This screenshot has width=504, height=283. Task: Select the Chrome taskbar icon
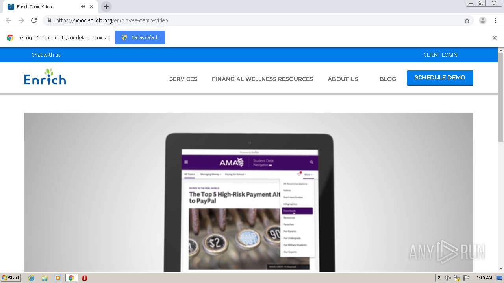click(x=71, y=278)
